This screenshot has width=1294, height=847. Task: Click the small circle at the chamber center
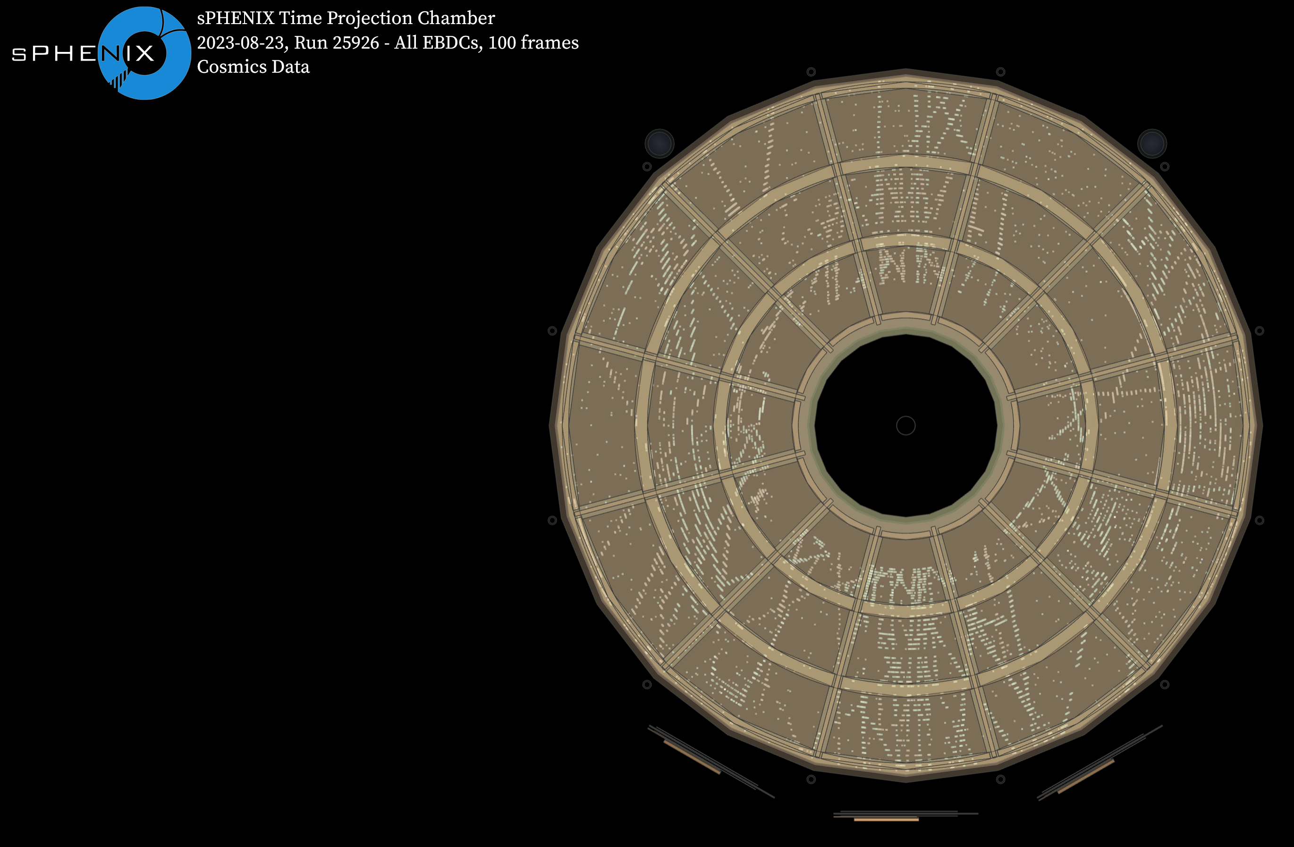(x=906, y=426)
